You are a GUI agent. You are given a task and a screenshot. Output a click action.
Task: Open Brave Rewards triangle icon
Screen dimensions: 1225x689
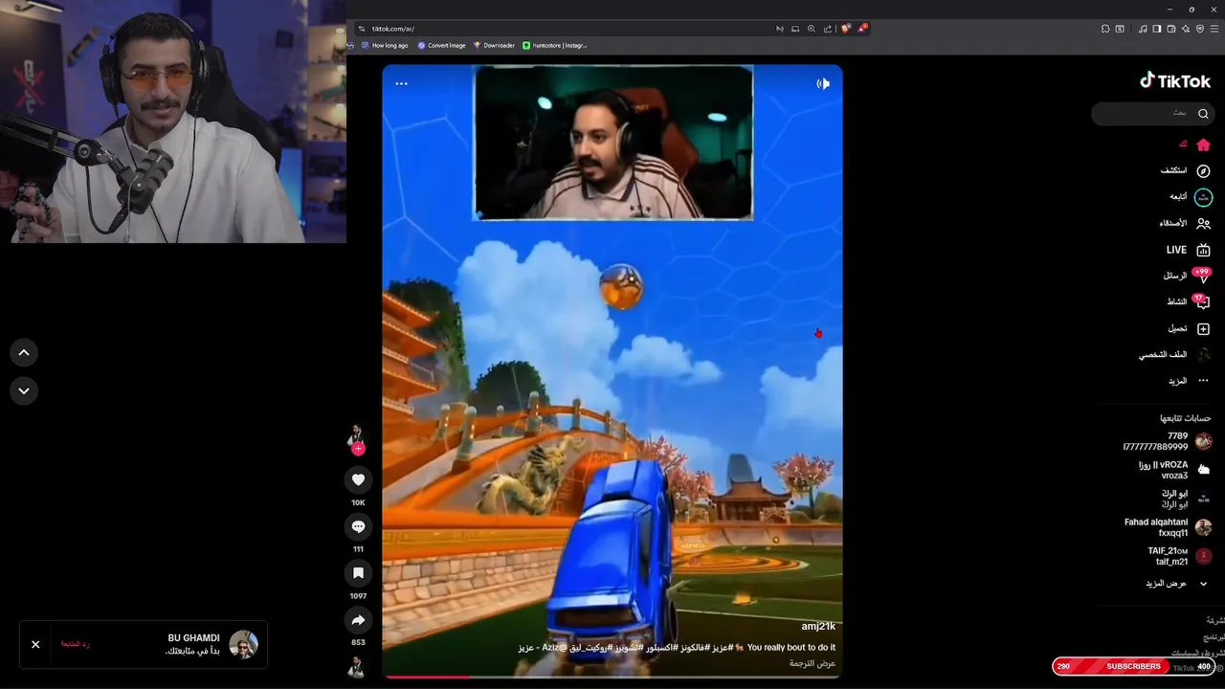861,29
